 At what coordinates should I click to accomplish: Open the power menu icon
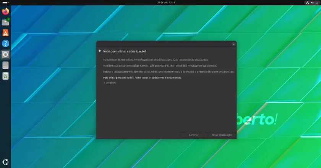click(317, 3)
